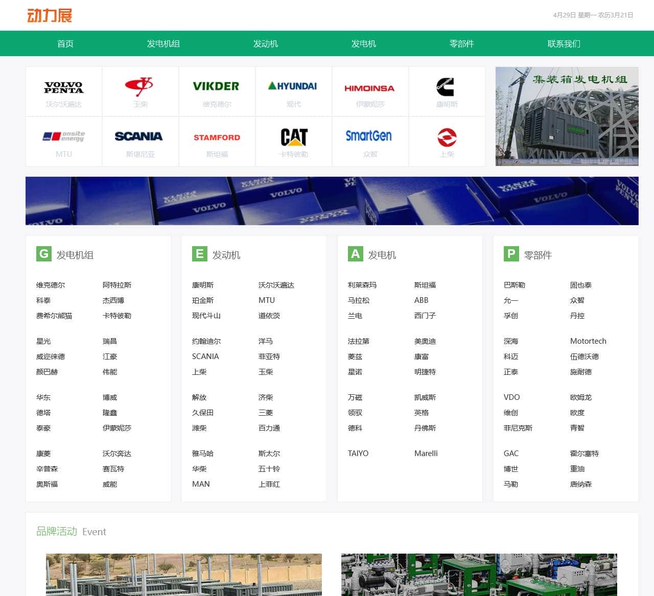Viewport: 654px width, 596px height.
Task: Select GAC parts brand link
Action: 511,454
